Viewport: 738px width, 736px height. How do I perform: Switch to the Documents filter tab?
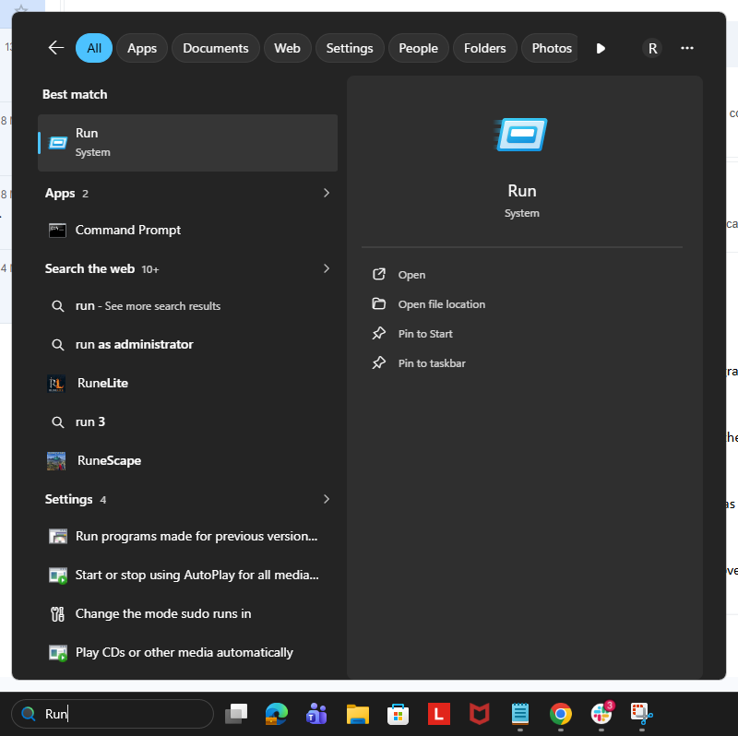click(216, 48)
